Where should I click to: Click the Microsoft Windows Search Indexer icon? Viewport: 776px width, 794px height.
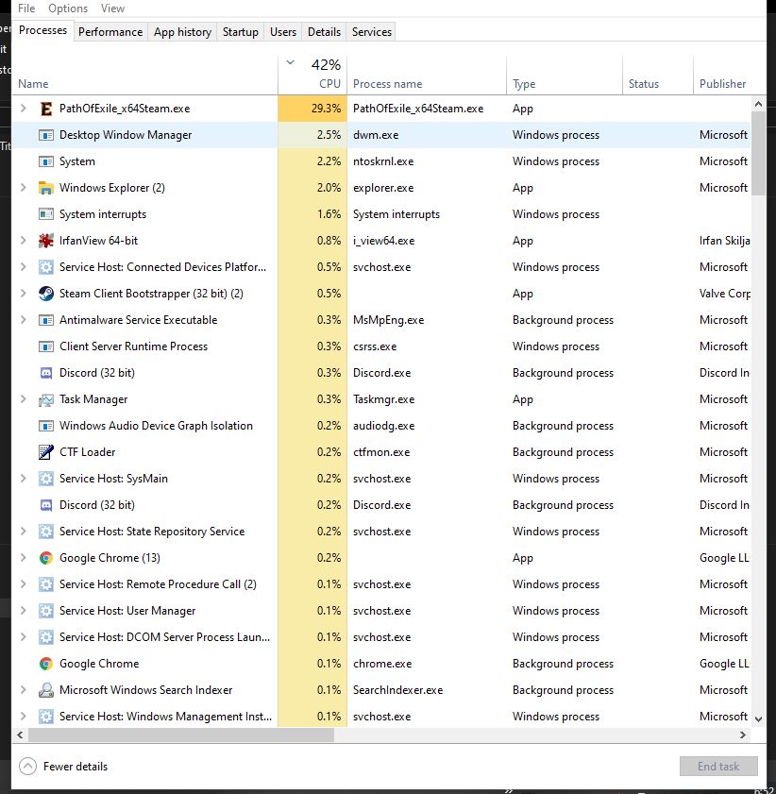44,690
